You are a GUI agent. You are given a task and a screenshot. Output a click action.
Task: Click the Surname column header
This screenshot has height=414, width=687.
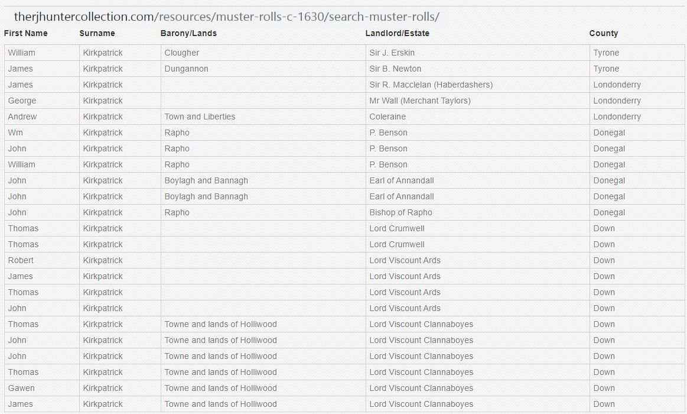pos(97,33)
